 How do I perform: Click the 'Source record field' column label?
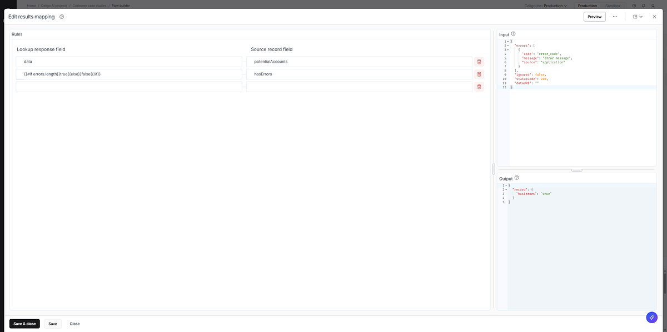tap(271, 49)
